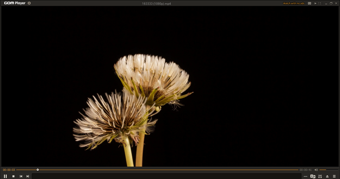Minimize the GOM Player window
This screenshot has height=179, width=340.
[326, 3]
